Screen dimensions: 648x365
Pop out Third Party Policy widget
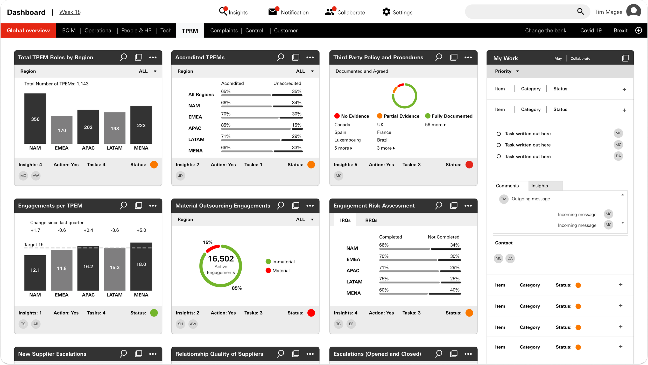coord(454,57)
